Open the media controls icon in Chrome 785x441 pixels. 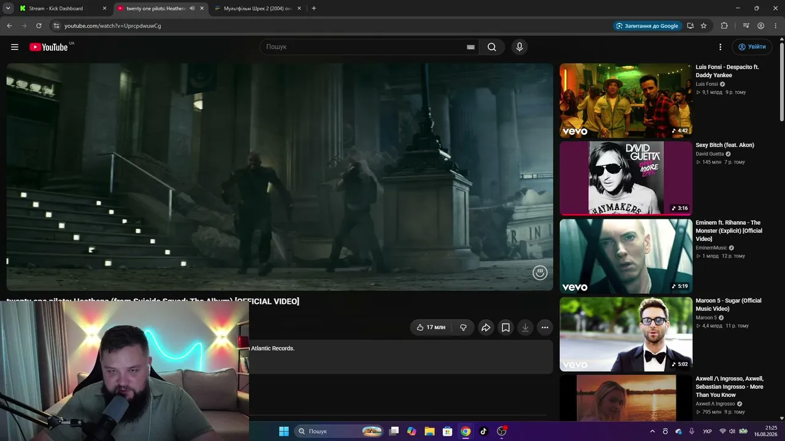pos(746,26)
